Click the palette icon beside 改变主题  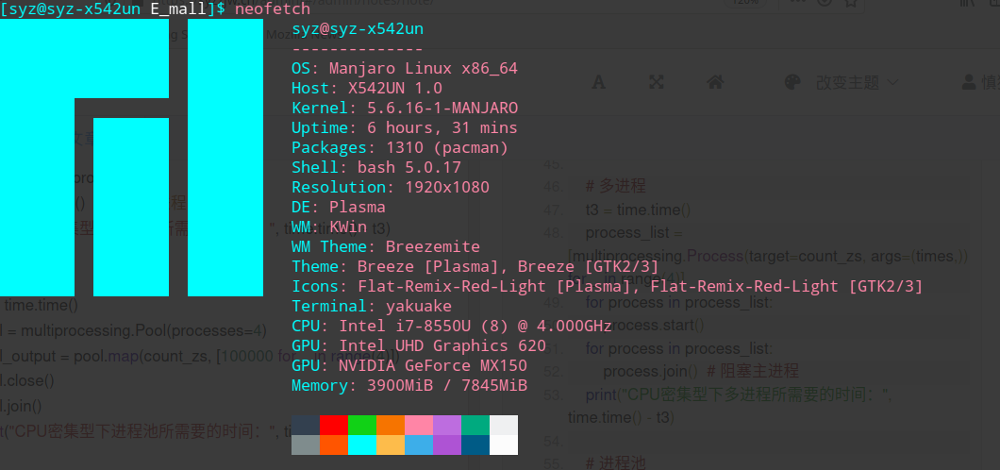pos(792,81)
